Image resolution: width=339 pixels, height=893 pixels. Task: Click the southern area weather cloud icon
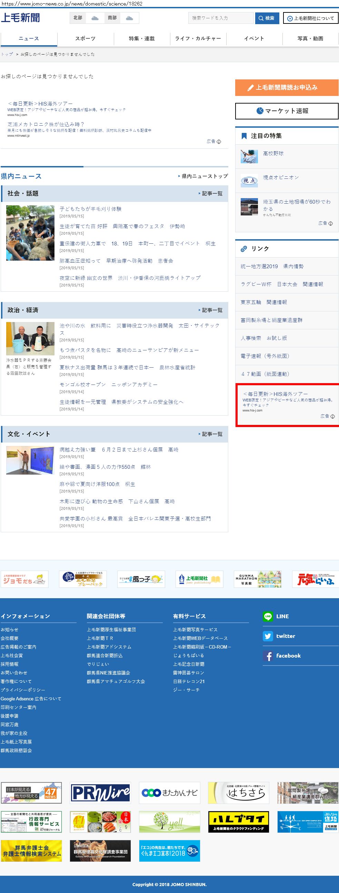tap(129, 18)
